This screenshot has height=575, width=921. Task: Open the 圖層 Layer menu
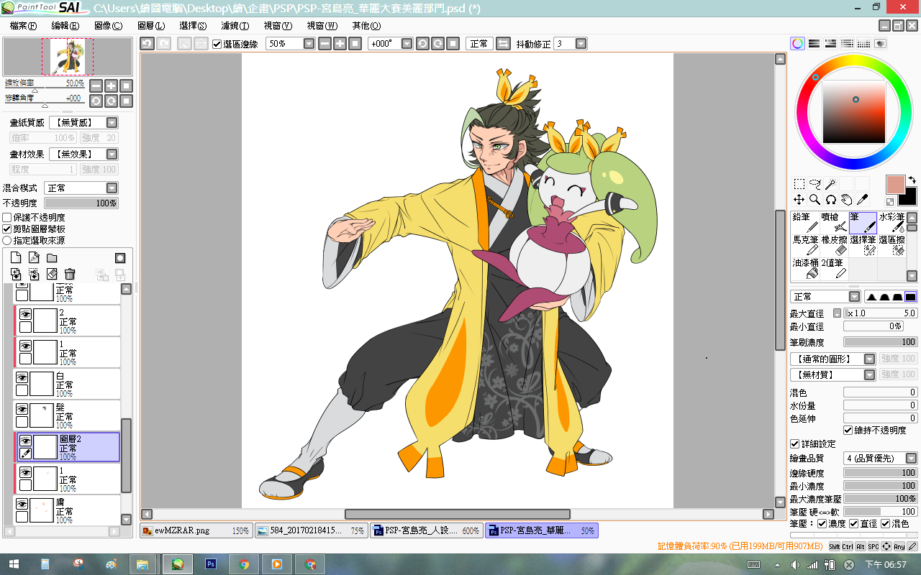pos(150,26)
